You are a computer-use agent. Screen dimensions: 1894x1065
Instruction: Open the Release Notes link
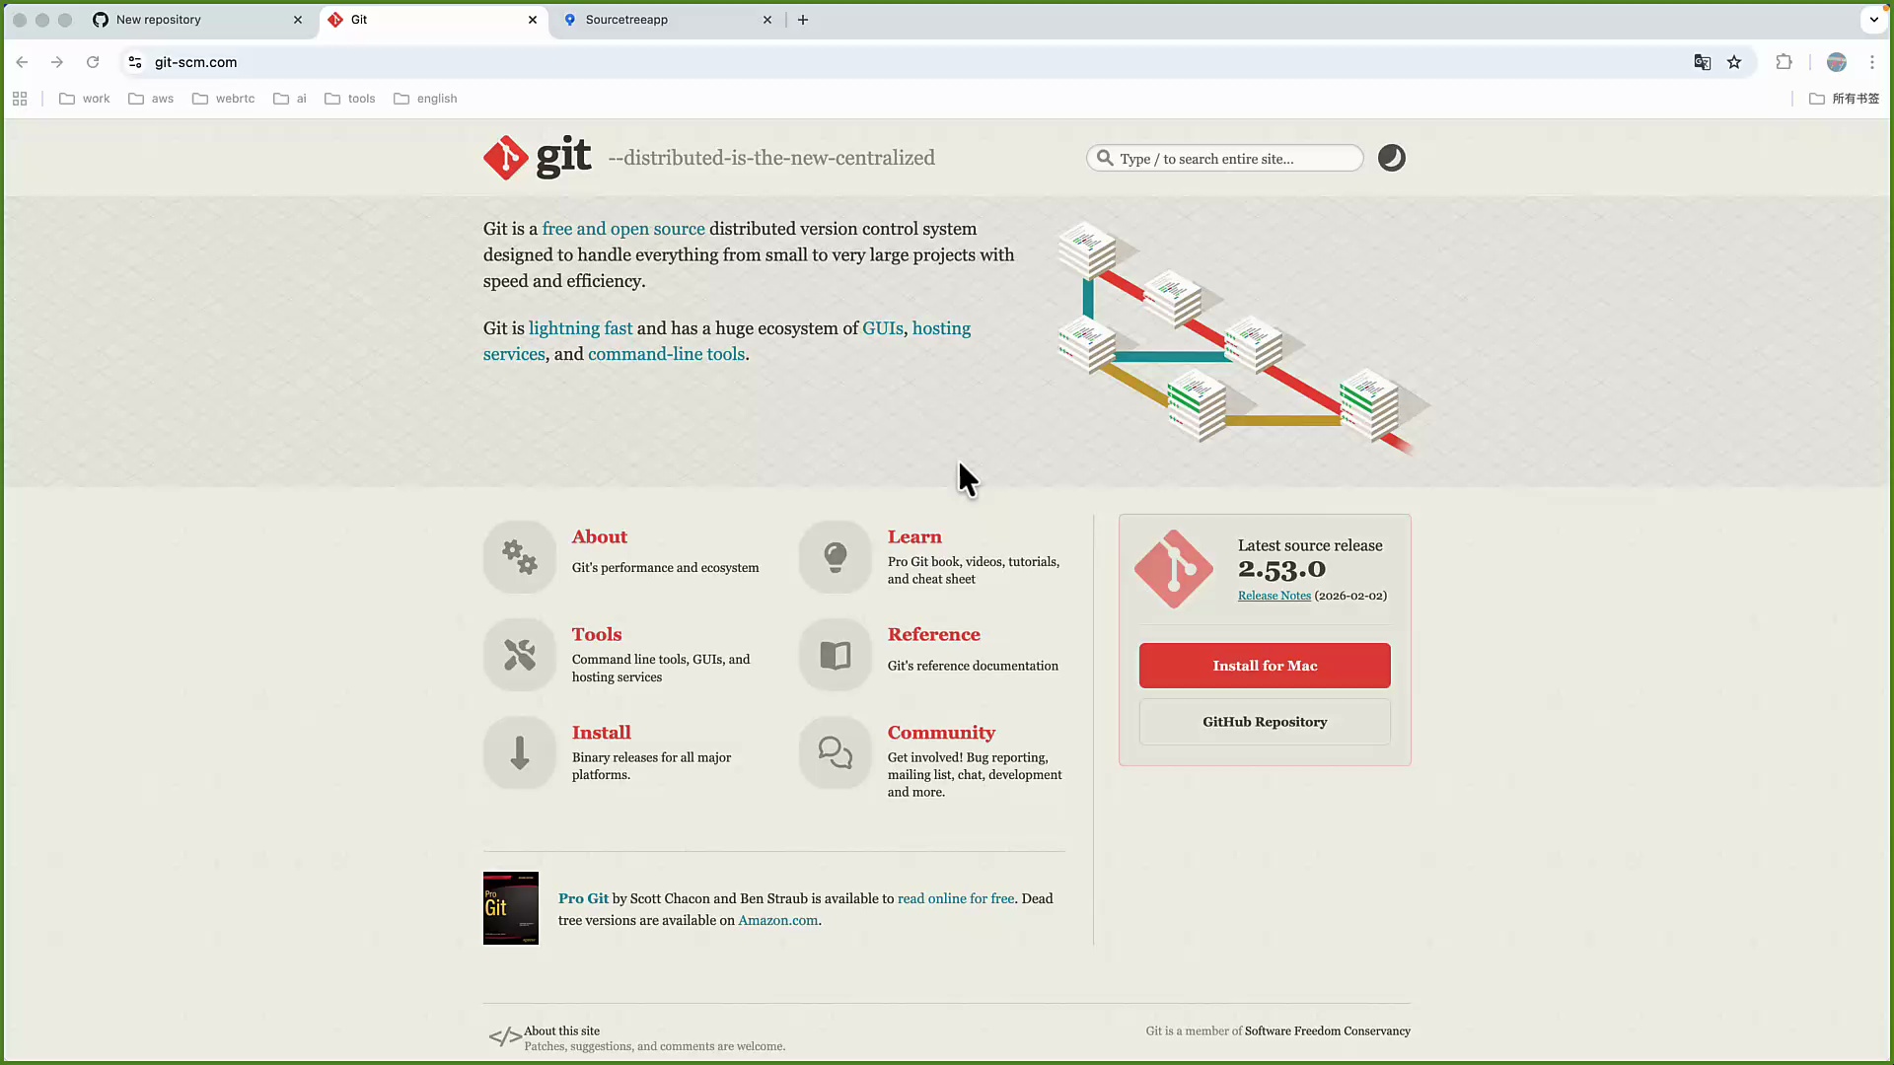(x=1274, y=596)
